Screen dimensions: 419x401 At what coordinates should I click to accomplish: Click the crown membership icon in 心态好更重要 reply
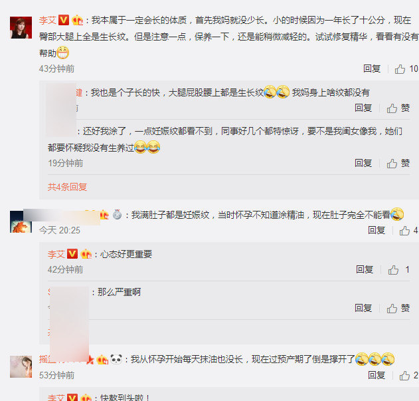coord(86,254)
